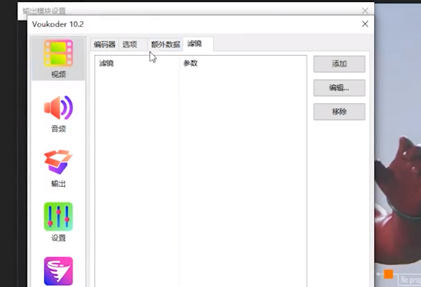
Task: Select the 滤镜 tab
Action: (198, 44)
